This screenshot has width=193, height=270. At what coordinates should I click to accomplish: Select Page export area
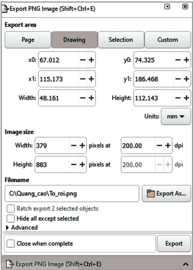28,40
